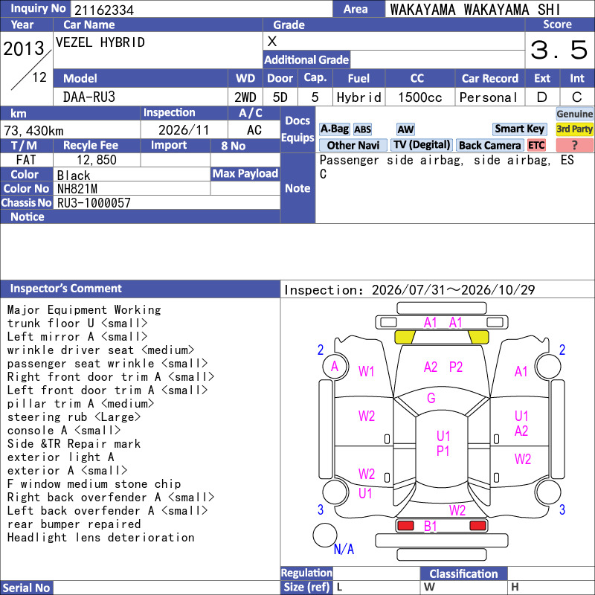595x595 pixels.
Task: Click the inspection period 2026/07/31～2026/10/29
Action: tap(454, 290)
